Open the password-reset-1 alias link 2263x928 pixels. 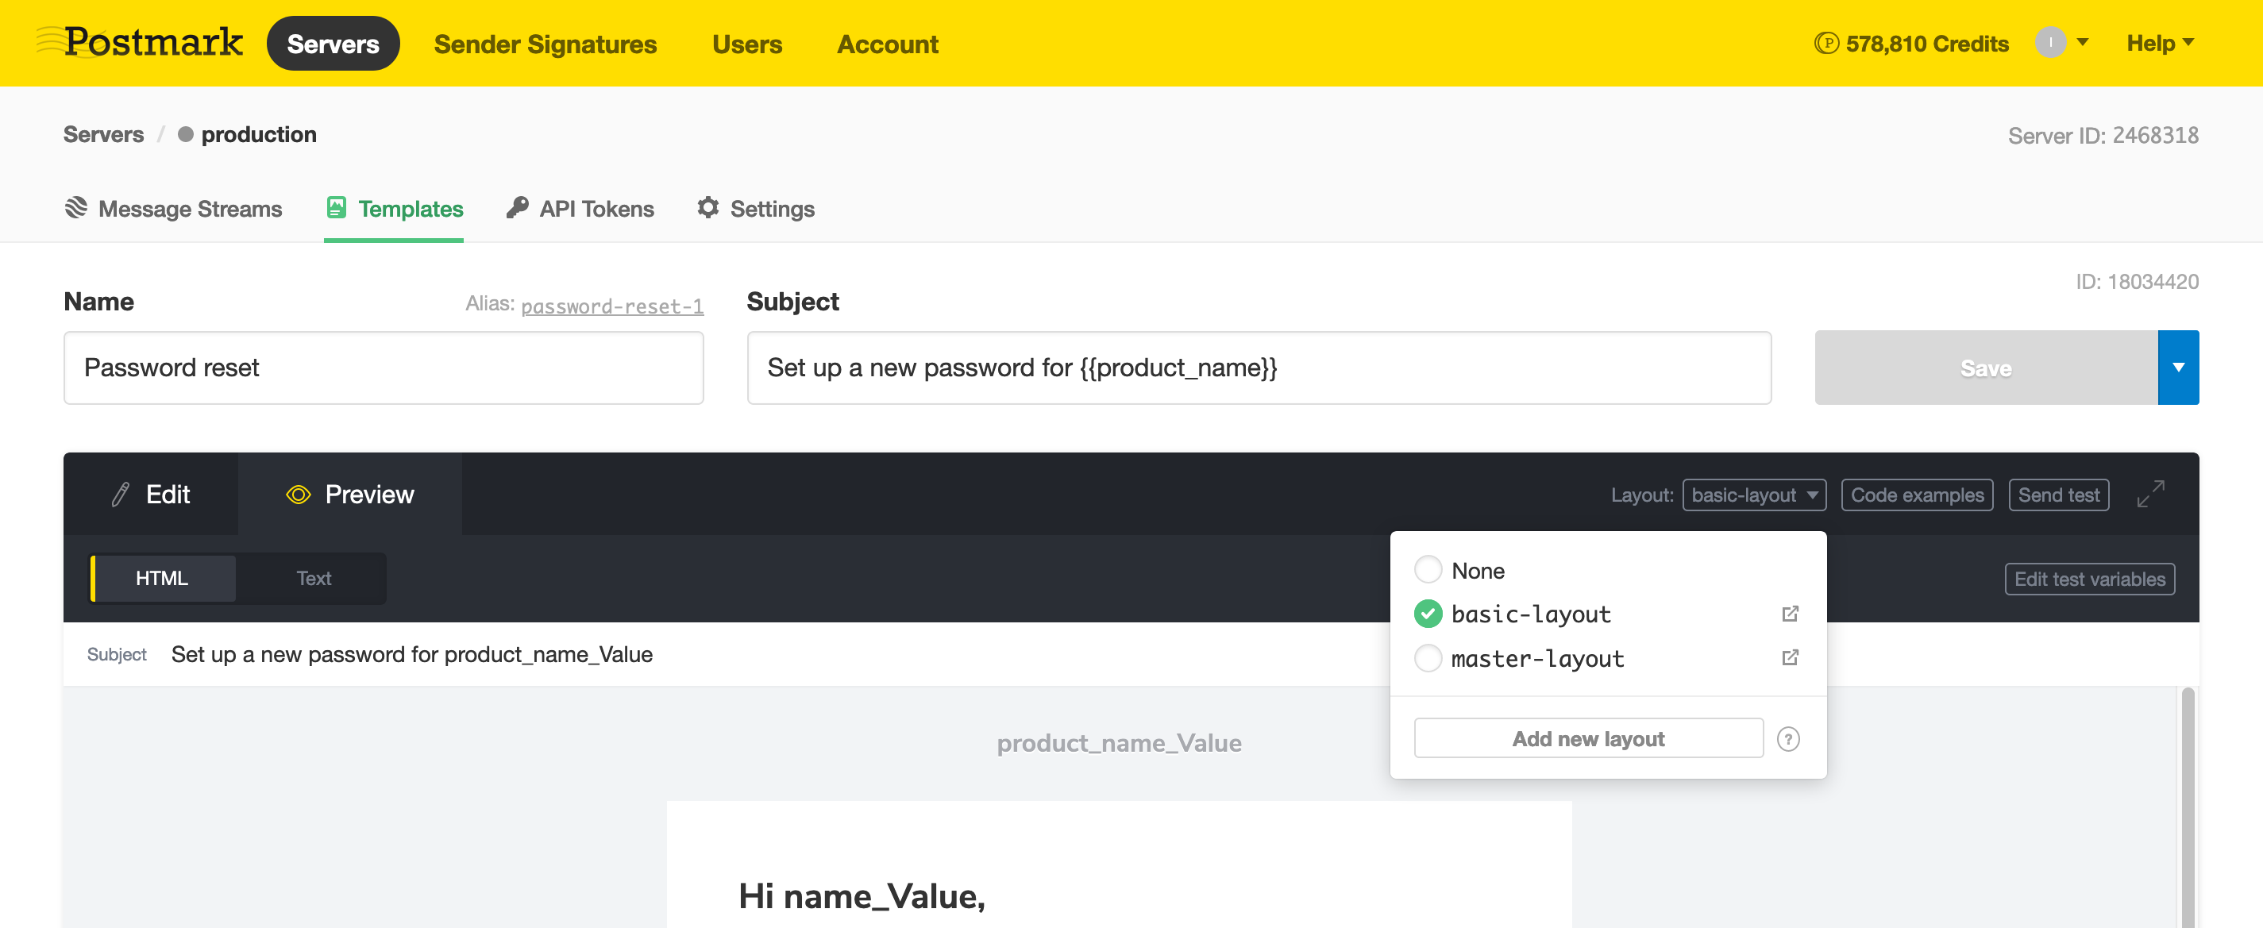pyautogui.click(x=611, y=306)
